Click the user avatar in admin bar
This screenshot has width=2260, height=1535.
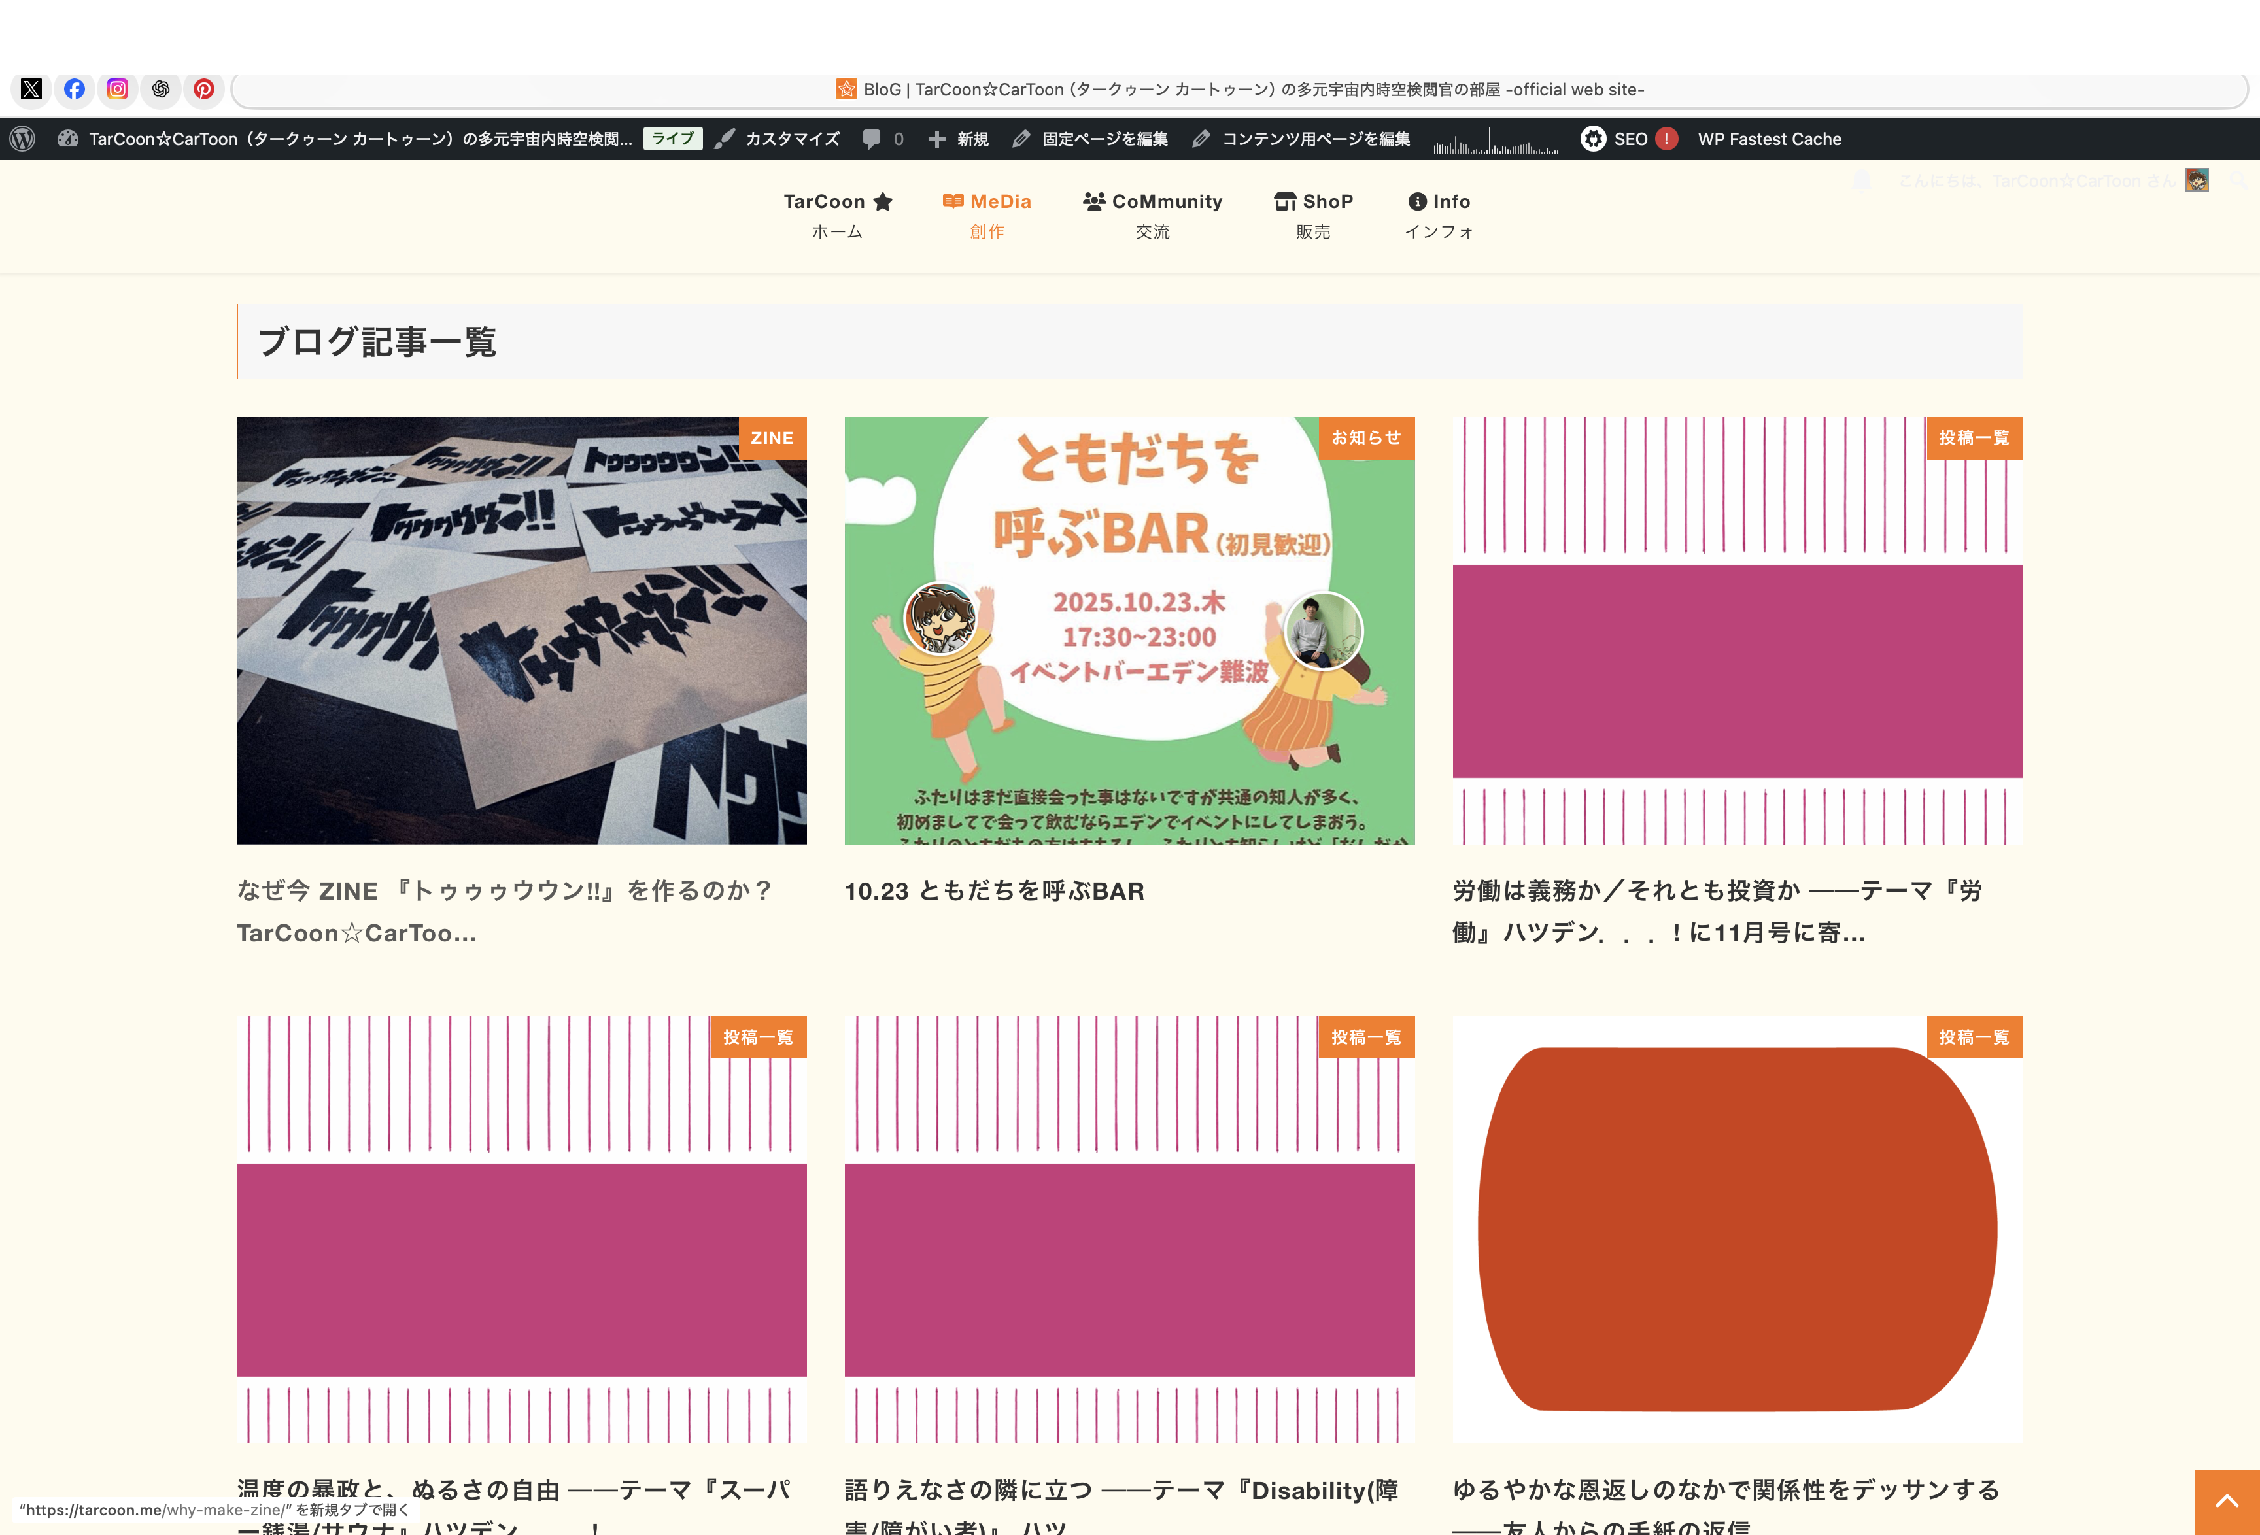[x=2196, y=181]
